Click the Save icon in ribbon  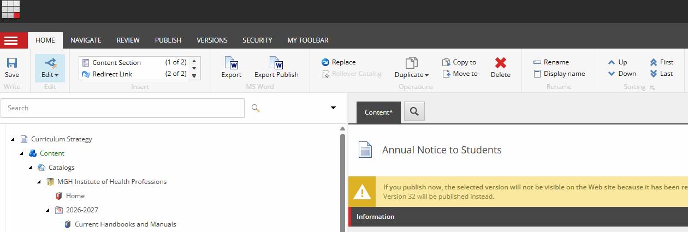pyautogui.click(x=11, y=63)
